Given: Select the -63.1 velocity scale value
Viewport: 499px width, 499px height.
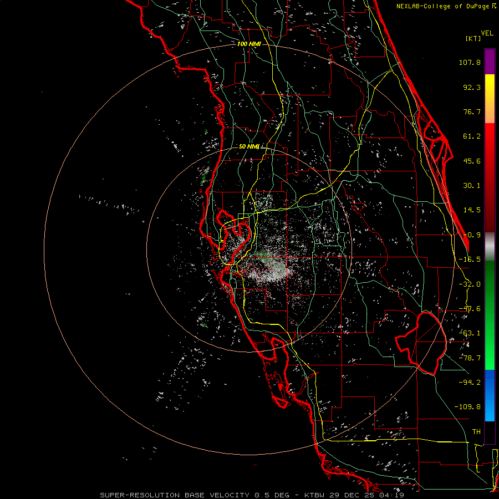Looking at the screenshot, I should pyautogui.click(x=470, y=333).
